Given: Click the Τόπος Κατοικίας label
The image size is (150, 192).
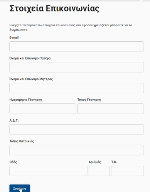Looking at the screenshot, I should point(22,141).
